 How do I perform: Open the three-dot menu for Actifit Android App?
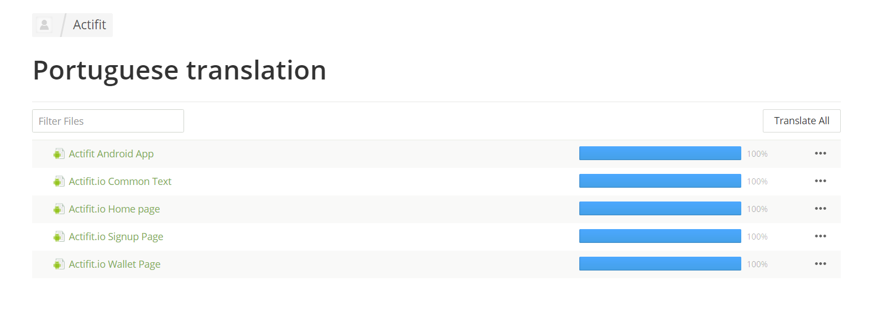(x=820, y=153)
